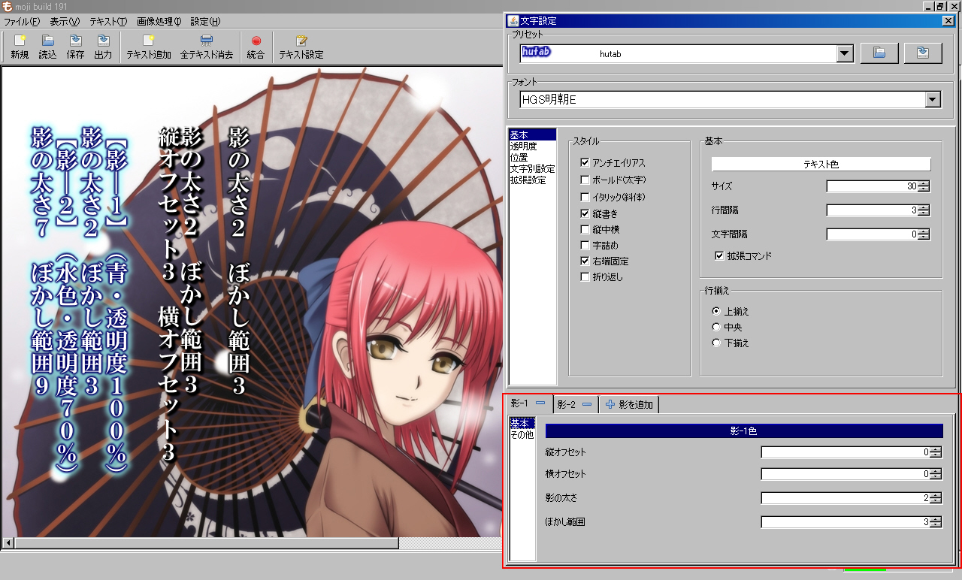Click the ぼかし範囲 spinner arrows

pos(936,522)
